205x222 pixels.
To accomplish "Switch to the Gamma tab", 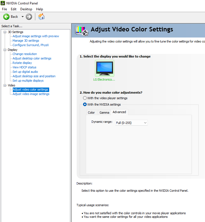I will 104,113.
